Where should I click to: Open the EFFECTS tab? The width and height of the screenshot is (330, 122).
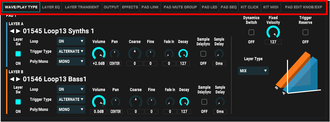coord(130,7)
